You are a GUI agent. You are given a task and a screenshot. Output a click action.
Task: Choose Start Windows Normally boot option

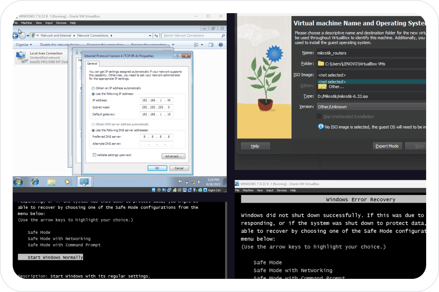pyautogui.click(x=50, y=257)
